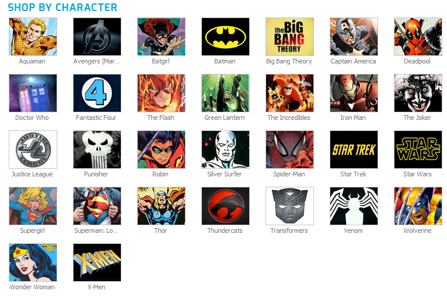Image resolution: width=447 pixels, height=298 pixels.
Task: Open the Justice League logo image
Action: coord(33,150)
